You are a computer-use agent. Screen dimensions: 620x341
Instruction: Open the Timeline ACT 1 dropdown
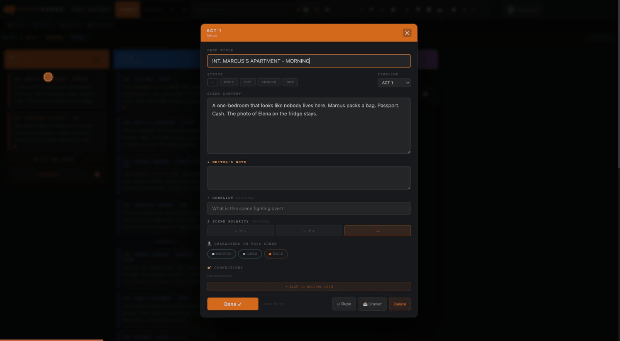tap(394, 82)
